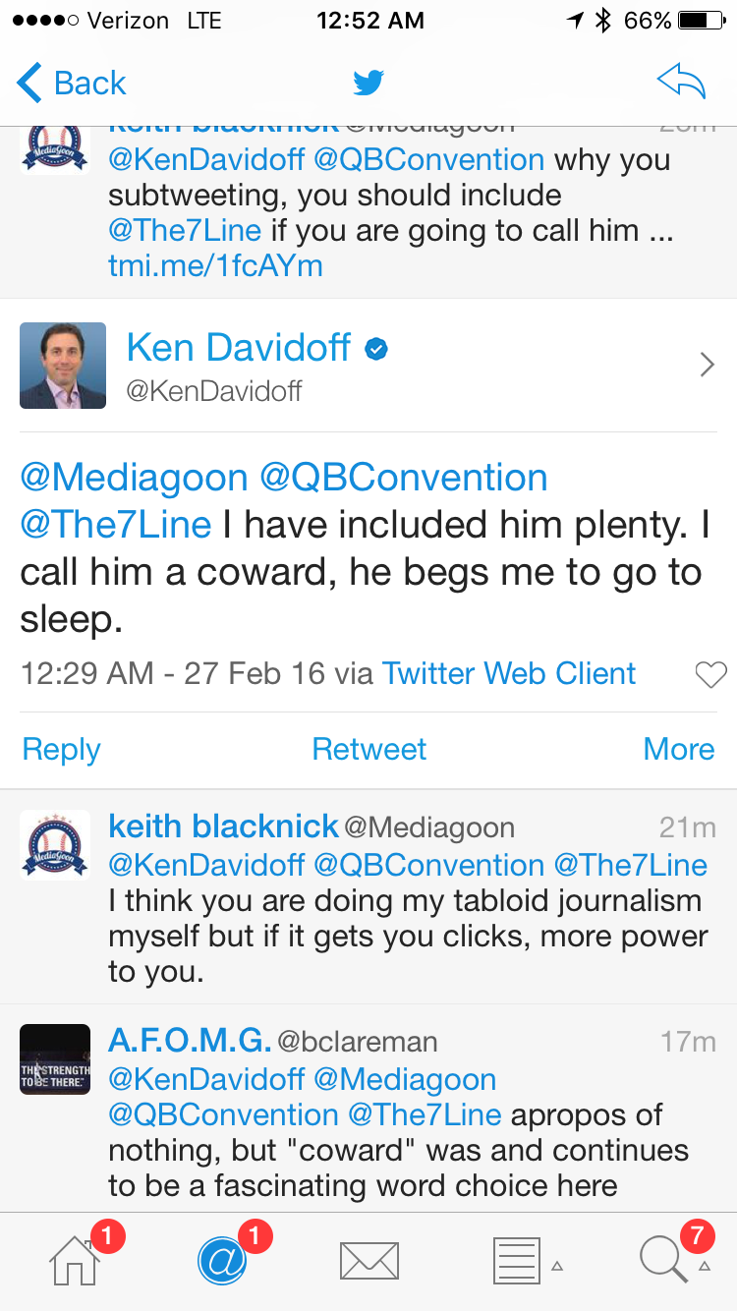Screen dimensions: 737x1311
Task: Open the Messages envelope tab
Action: point(368,1260)
